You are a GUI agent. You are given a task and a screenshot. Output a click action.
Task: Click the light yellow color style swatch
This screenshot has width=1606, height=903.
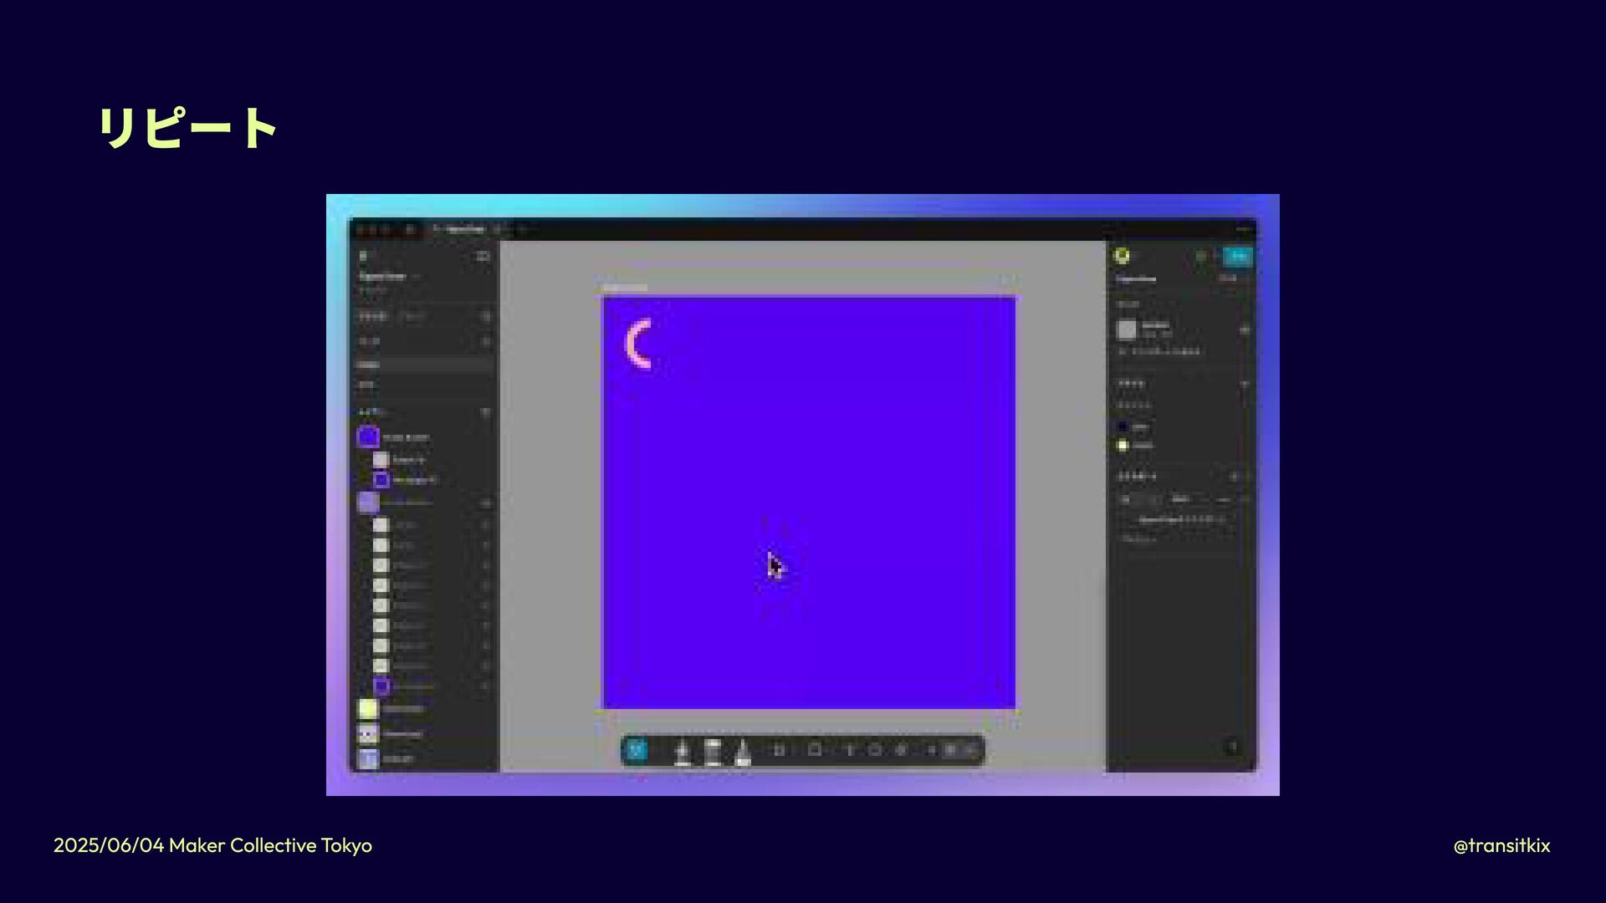pyautogui.click(x=1123, y=446)
